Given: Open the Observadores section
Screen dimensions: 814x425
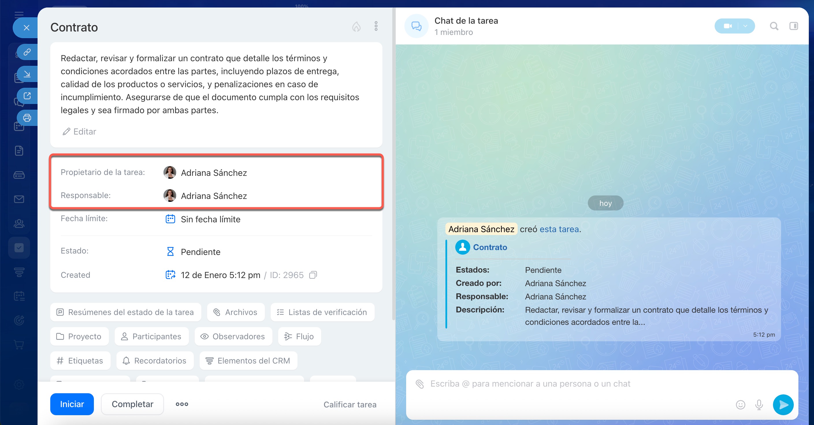Looking at the screenshot, I should 233,336.
